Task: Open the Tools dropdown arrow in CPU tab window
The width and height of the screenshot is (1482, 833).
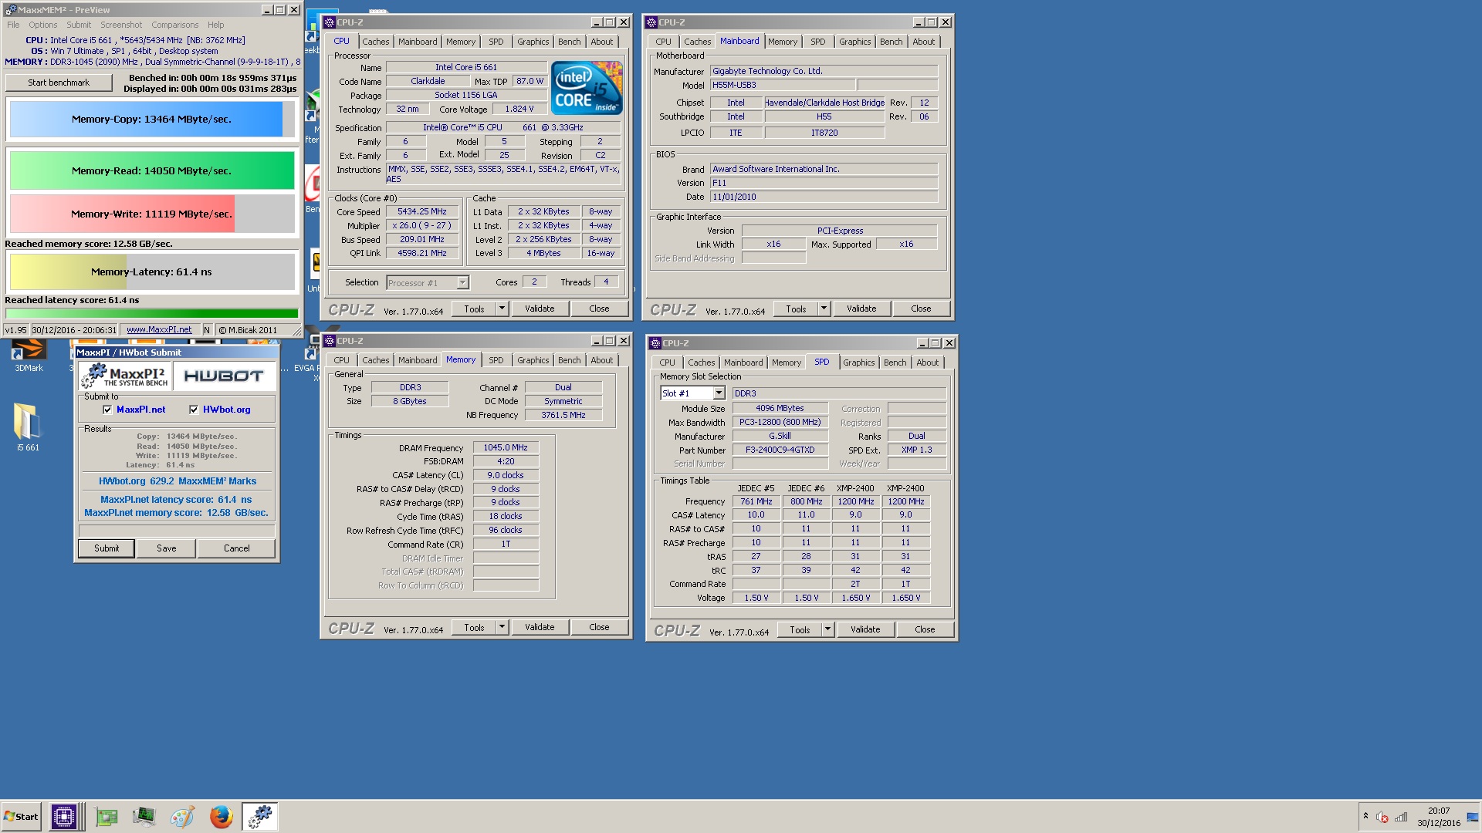Action: point(502,309)
